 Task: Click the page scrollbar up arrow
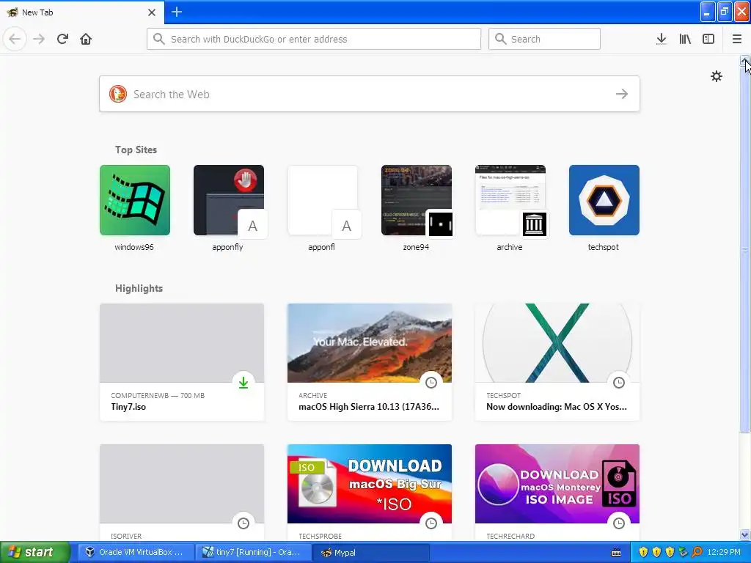745,61
